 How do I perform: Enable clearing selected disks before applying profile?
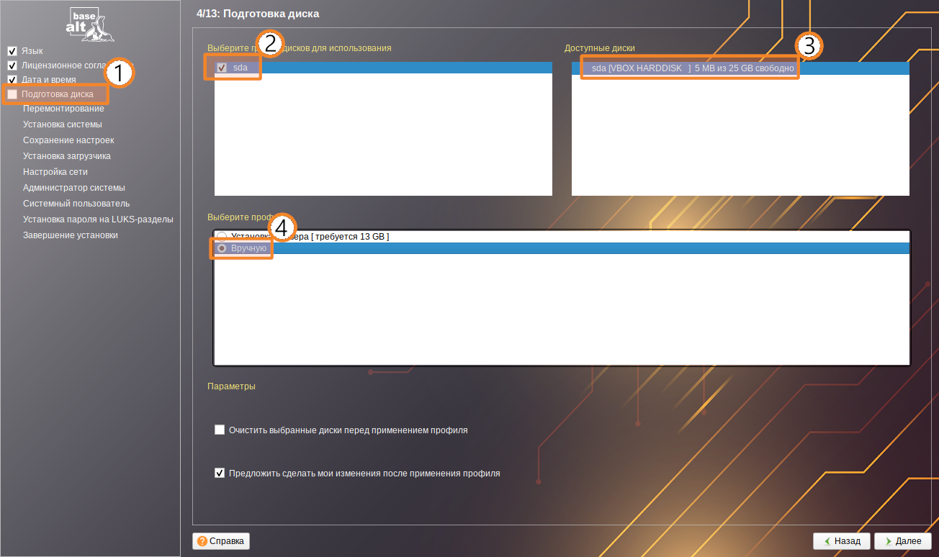coord(220,430)
